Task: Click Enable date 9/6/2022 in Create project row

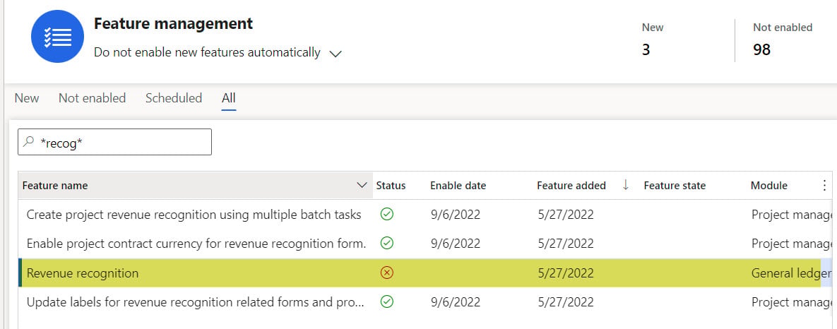Action: [x=456, y=215]
